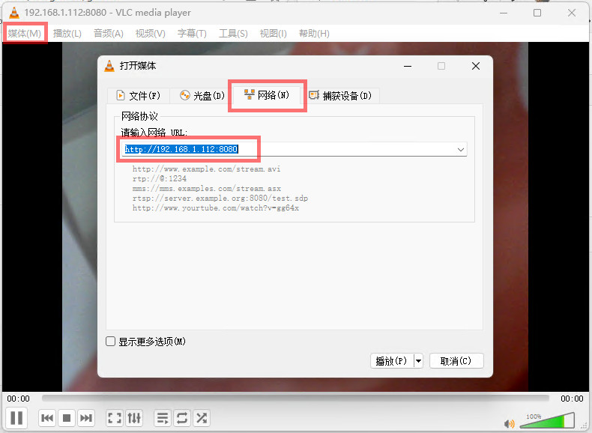Enable 显示更多选项 checkbox
This screenshot has height=433, width=592.
[111, 342]
